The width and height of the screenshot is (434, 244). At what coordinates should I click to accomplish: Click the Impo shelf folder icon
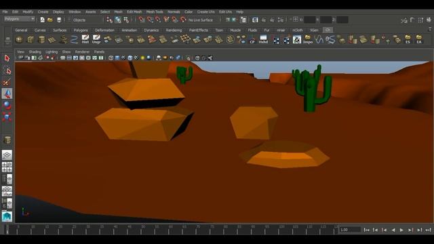point(308,39)
